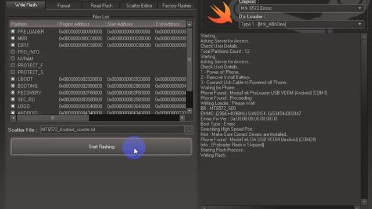Click the log line 'BB : MT6572_S00'
This screenshot has width=372, height=209.
pyautogui.click(x=219, y=109)
